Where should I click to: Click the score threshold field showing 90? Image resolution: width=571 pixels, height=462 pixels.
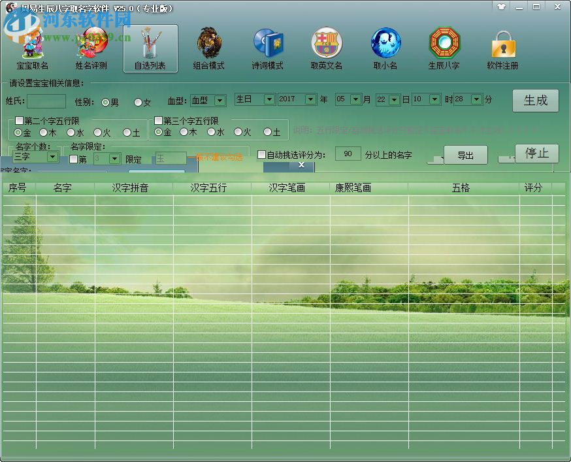coord(348,154)
